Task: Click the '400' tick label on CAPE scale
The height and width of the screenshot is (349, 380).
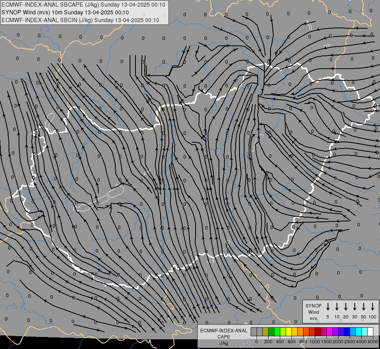Action: click(x=280, y=342)
